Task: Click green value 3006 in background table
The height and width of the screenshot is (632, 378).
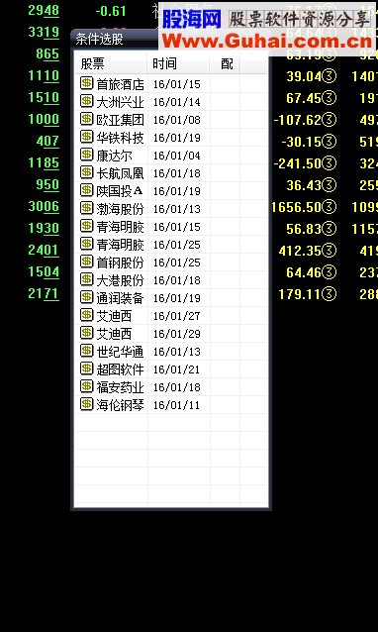Action: tap(44, 207)
